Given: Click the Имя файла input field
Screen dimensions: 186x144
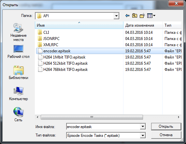Looking at the screenshot, I should tap(103, 126).
